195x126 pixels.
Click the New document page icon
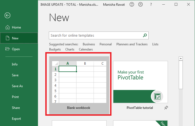pos(8,38)
